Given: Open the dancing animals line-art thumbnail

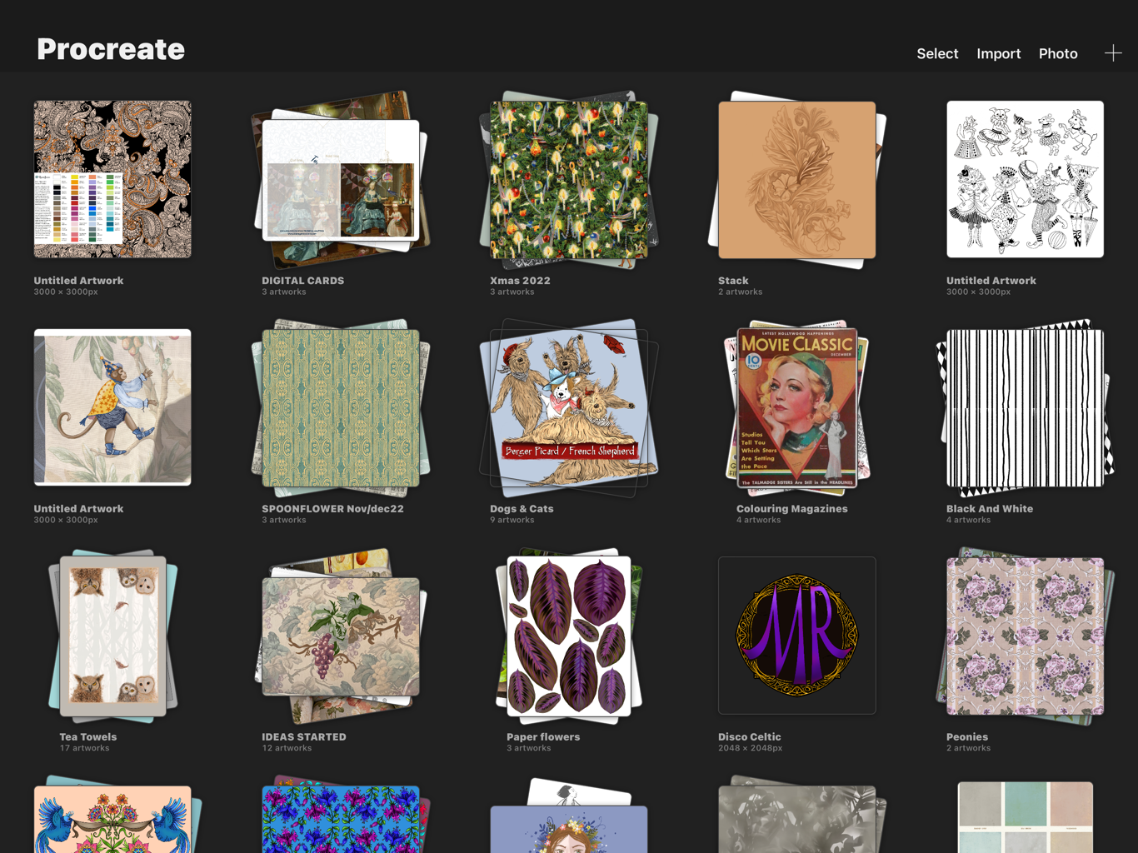Looking at the screenshot, I should click(x=1025, y=179).
